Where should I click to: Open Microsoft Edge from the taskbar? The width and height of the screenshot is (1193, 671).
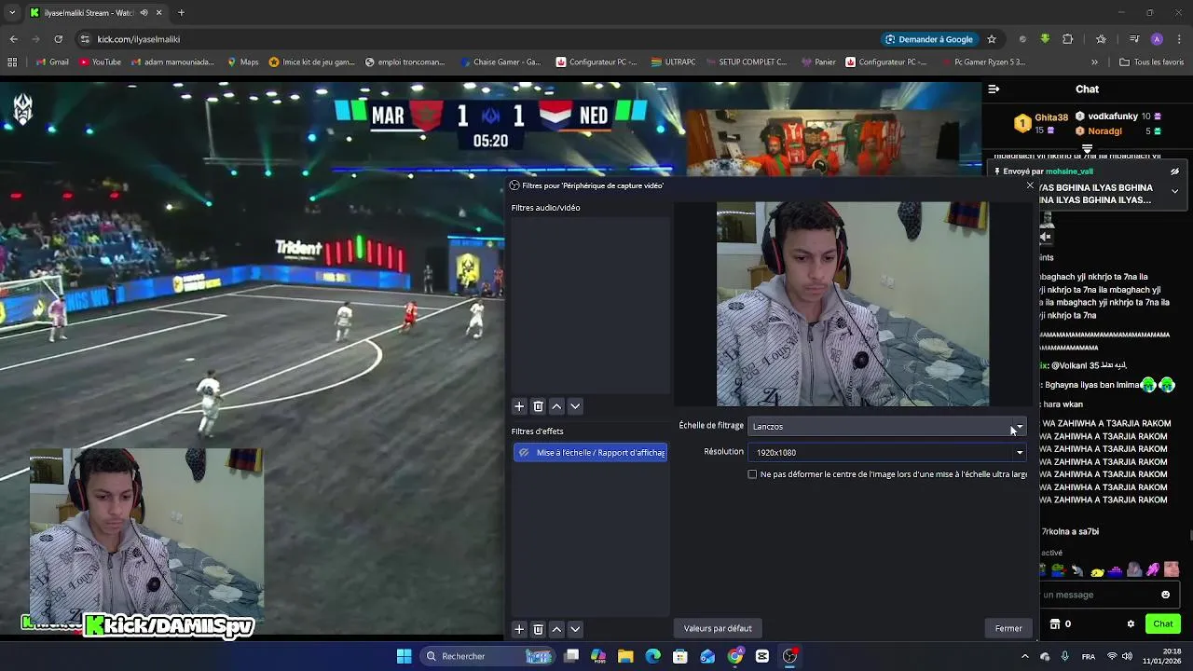[x=652, y=656]
